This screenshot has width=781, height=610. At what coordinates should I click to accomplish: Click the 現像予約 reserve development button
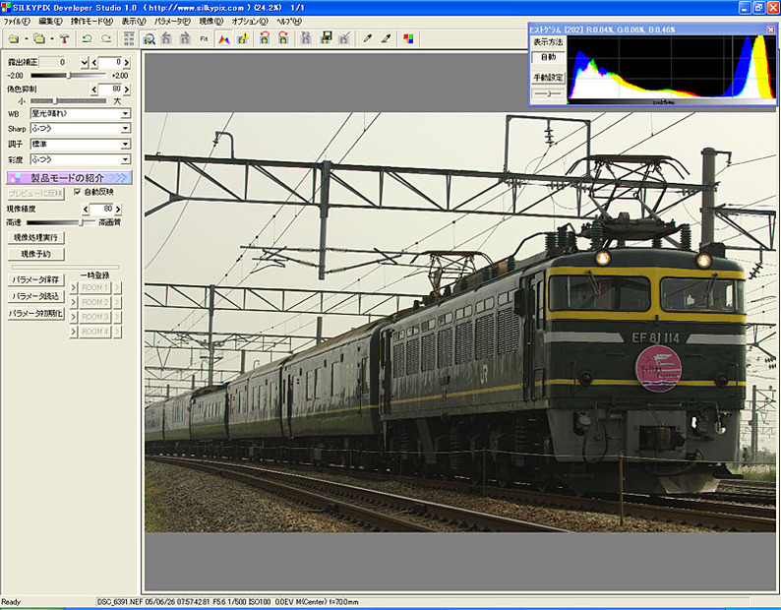35,254
